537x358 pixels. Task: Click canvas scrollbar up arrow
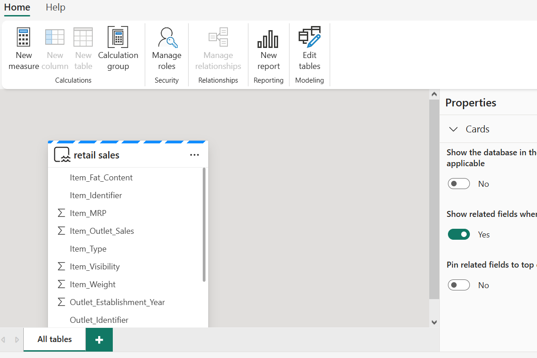(434, 94)
